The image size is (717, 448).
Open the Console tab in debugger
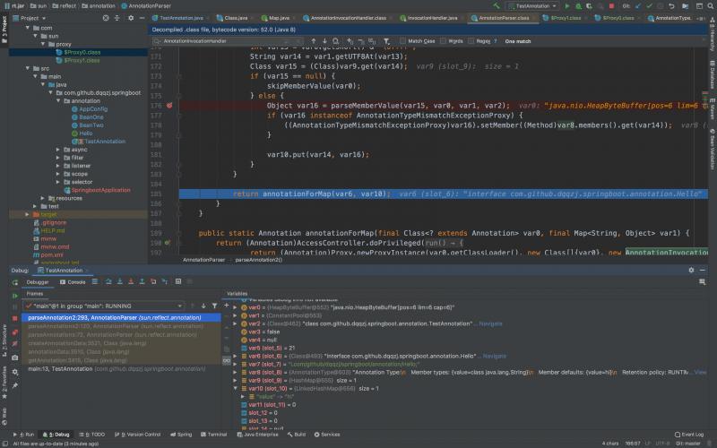pyautogui.click(x=74, y=281)
